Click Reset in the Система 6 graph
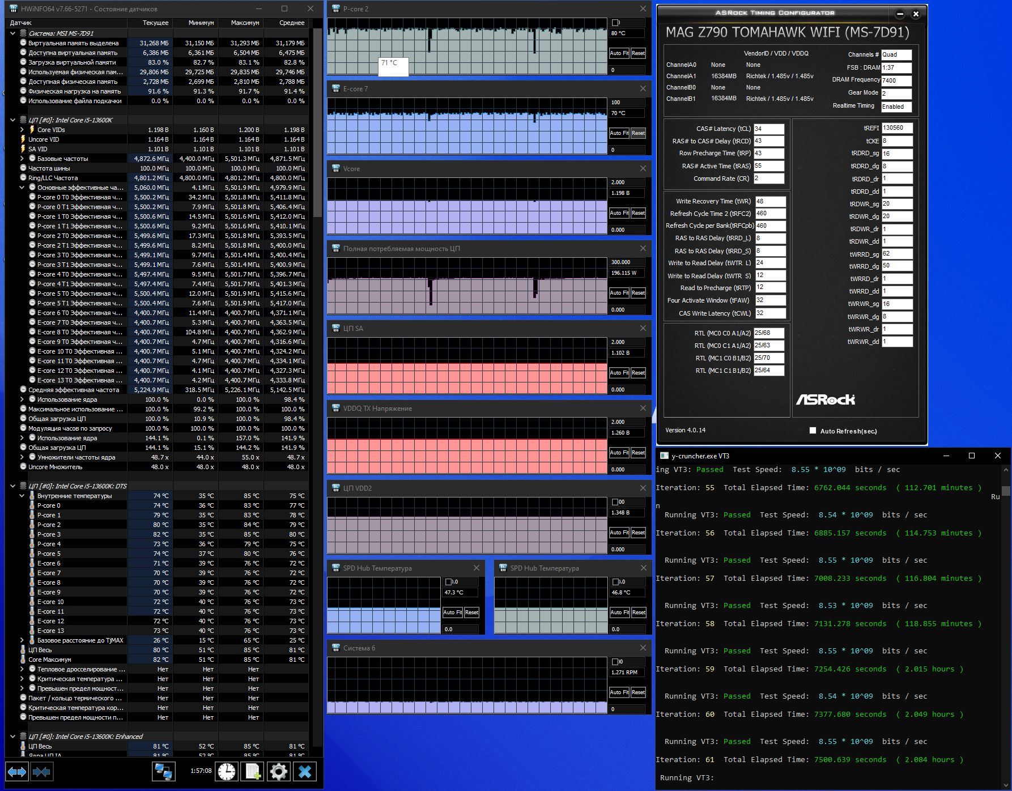This screenshot has height=791, width=1012. click(638, 692)
